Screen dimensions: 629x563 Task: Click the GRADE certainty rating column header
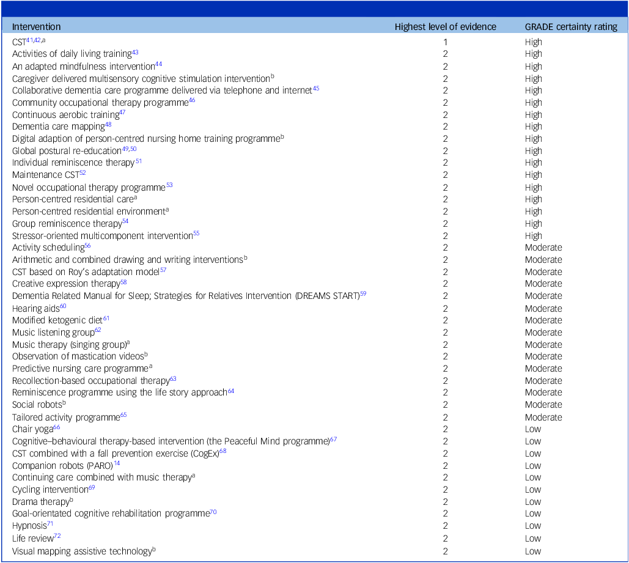tap(571, 27)
